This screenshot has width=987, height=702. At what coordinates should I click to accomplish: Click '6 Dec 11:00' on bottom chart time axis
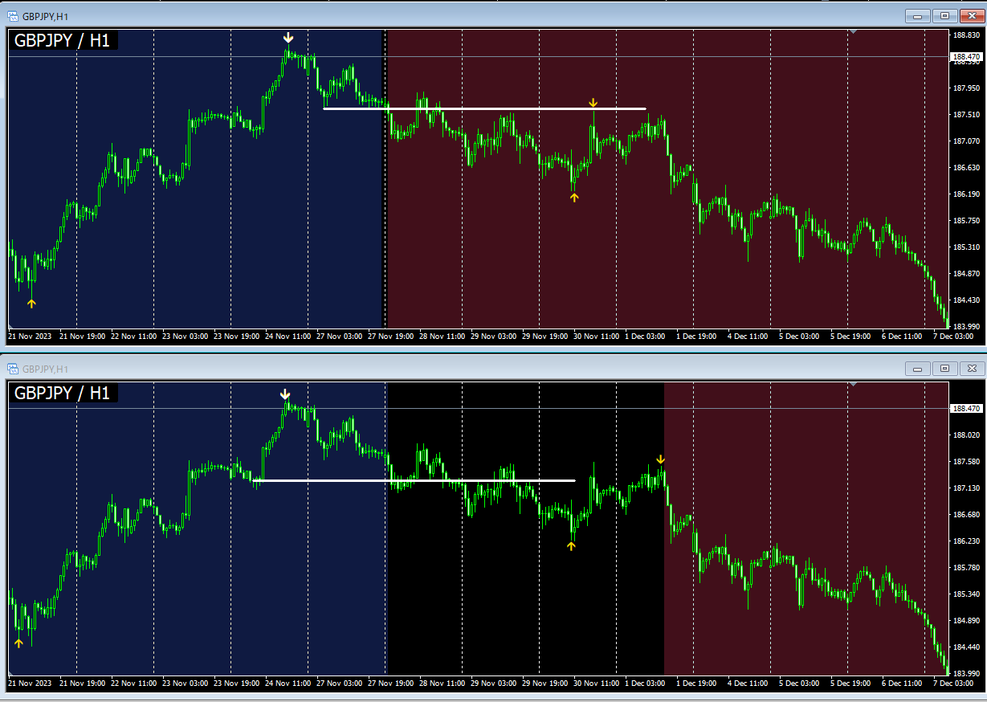point(902,684)
